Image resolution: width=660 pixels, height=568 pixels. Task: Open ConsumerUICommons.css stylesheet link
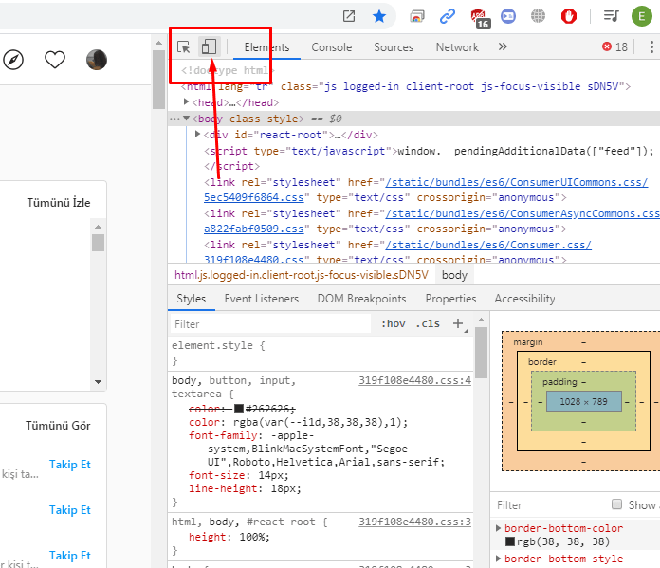point(516,182)
